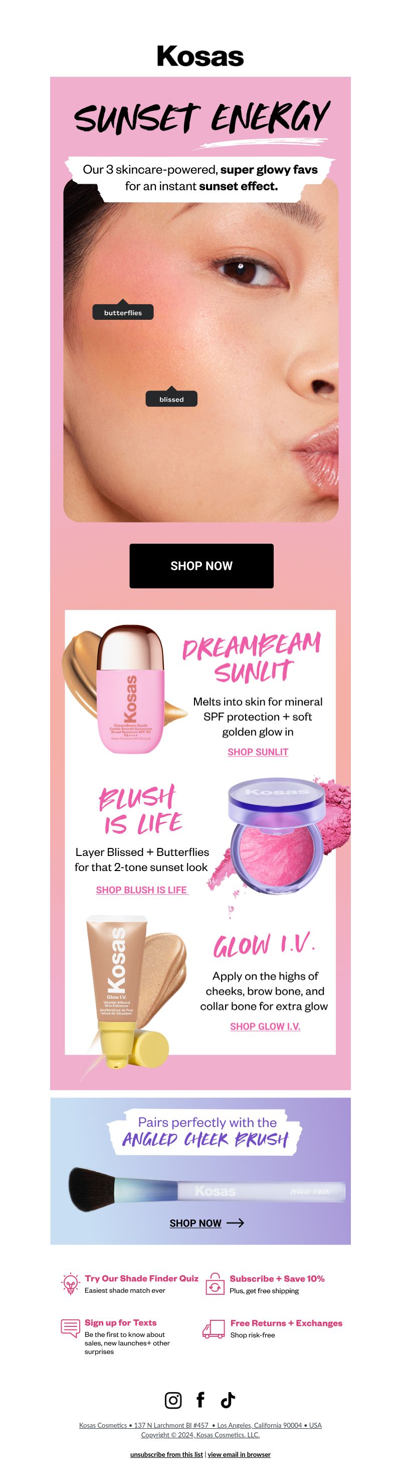Click the Kosas logo at top
This screenshot has width=401, height=1480.
point(200,56)
